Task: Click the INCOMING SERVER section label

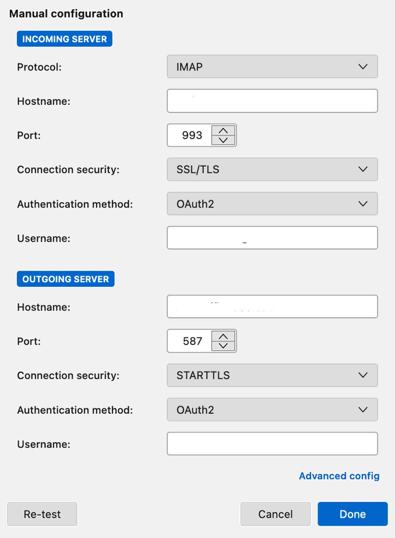Action: coord(64,39)
